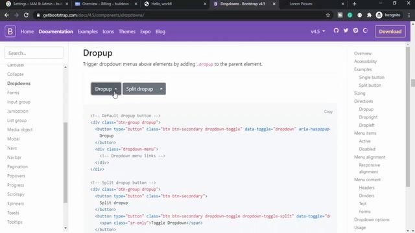Jump to Single button in the page contents
Screen dimensions: 415x233
[372, 78]
